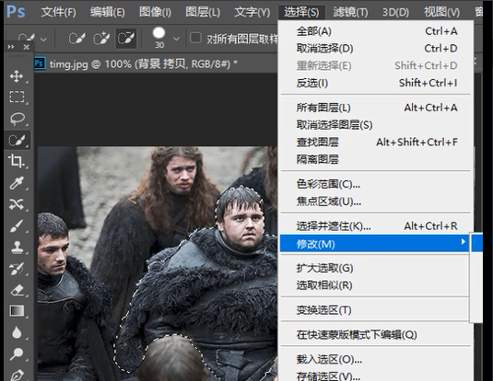
Task: Expand the 修改(M) submenu
Action: coord(374,244)
